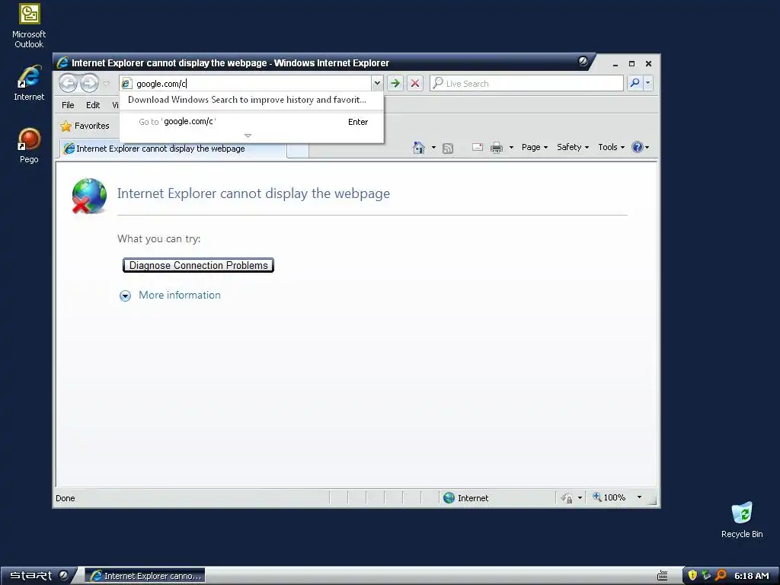Click the magnifier Search button

(x=635, y=83)
